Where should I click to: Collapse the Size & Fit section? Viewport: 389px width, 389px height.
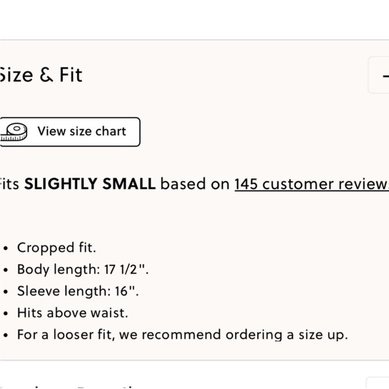pos(378,75)
